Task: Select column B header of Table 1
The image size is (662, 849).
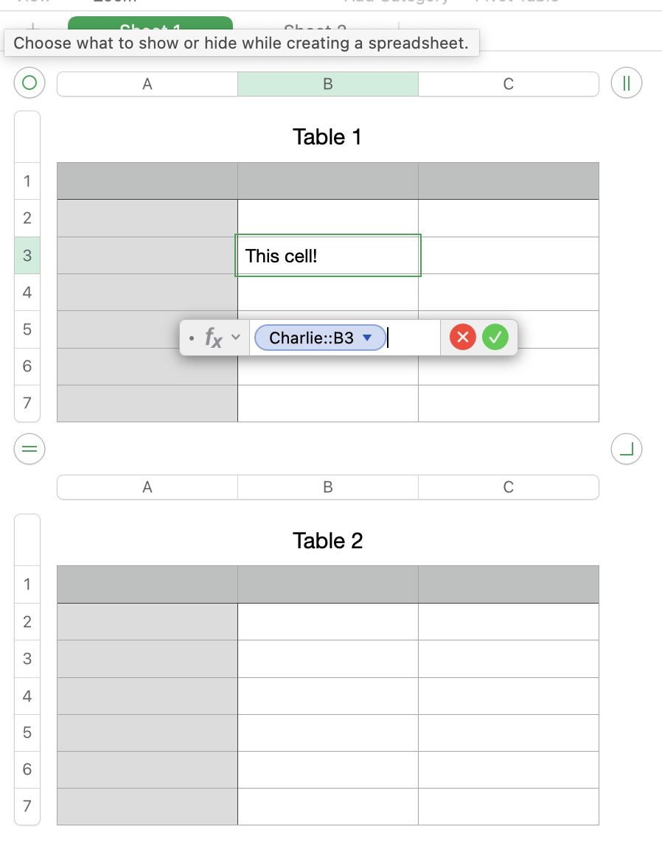Action: coord(328,84)
